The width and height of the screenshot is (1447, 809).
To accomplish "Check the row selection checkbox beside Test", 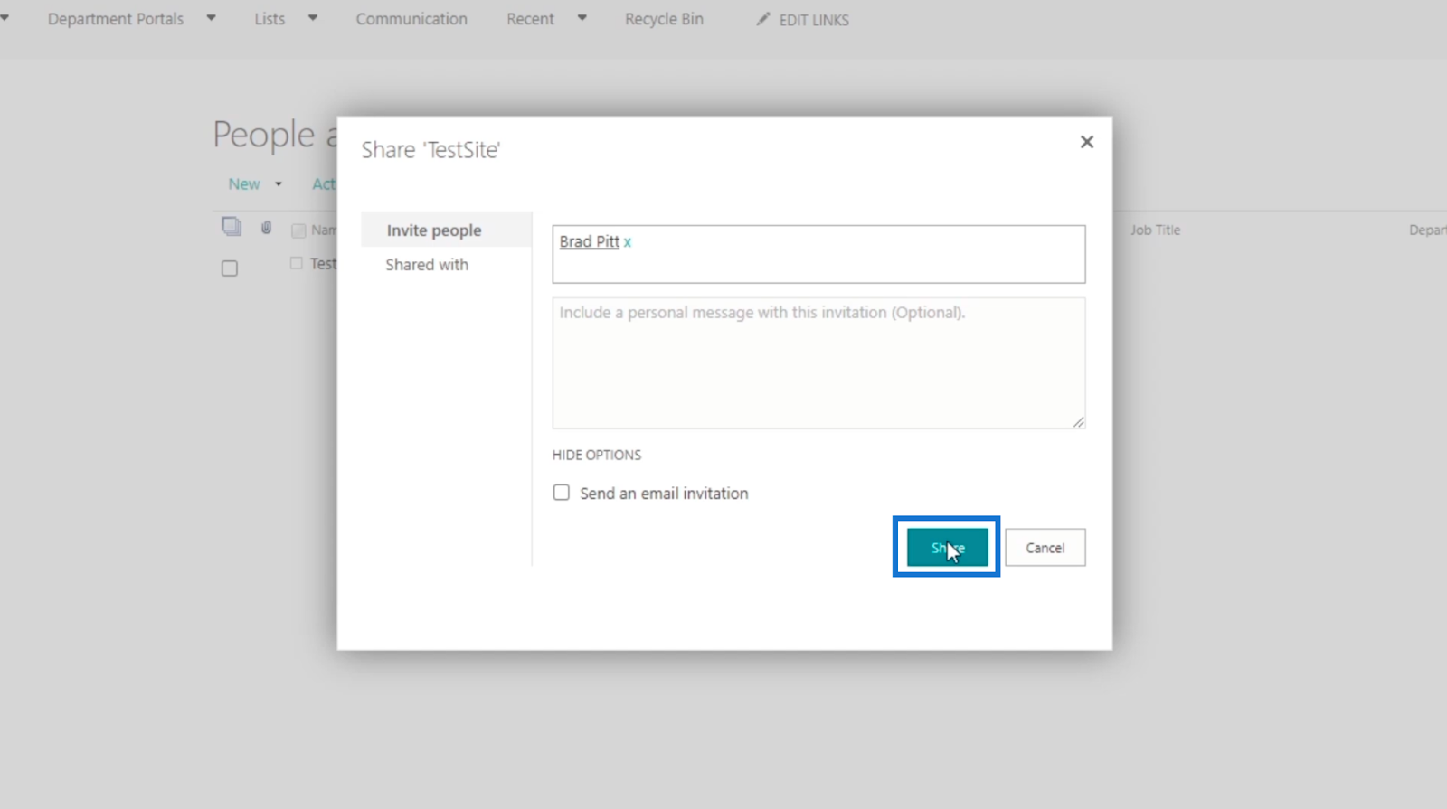I will (x=230, y=268).
